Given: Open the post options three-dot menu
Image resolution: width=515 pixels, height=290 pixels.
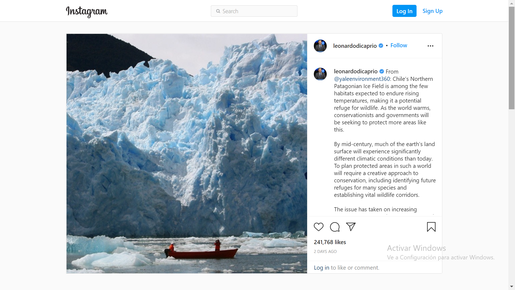Looking at the screenshot, I should tap(431, 46).
